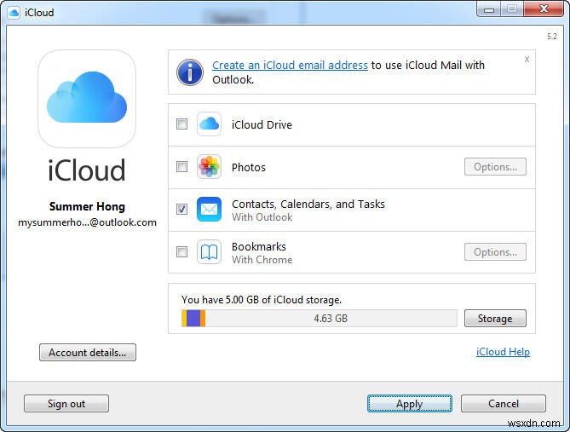The width and height of the screenshot is (570, 432).
Task: Click the 5.2 version number
Action: point(552,37)
